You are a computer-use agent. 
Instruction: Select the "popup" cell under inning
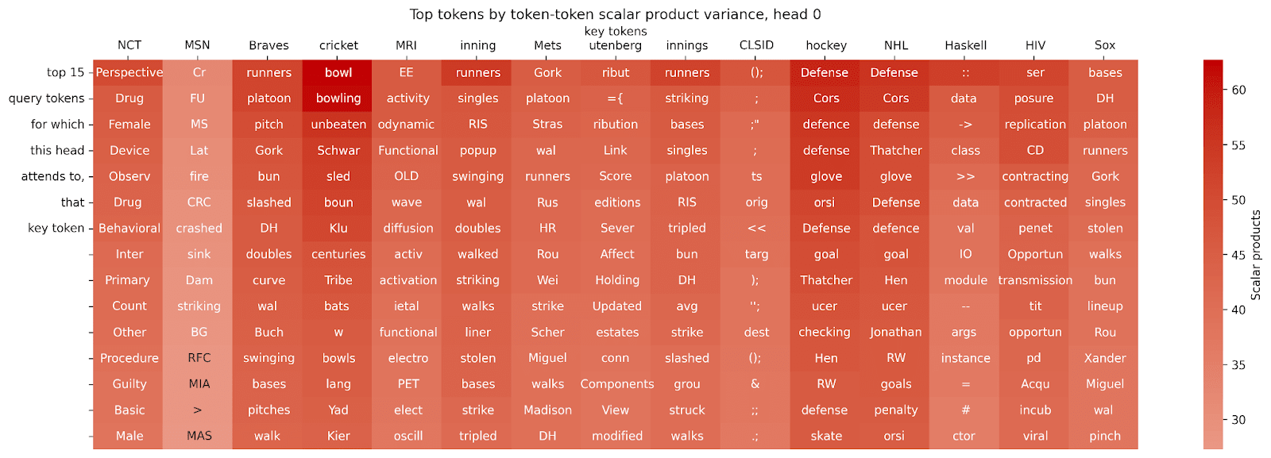[x=477, y=150]
